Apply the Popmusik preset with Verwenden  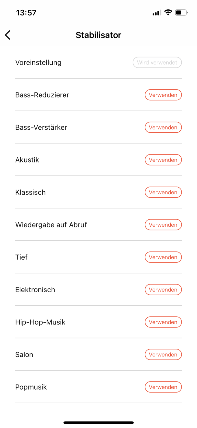[163, 387]
